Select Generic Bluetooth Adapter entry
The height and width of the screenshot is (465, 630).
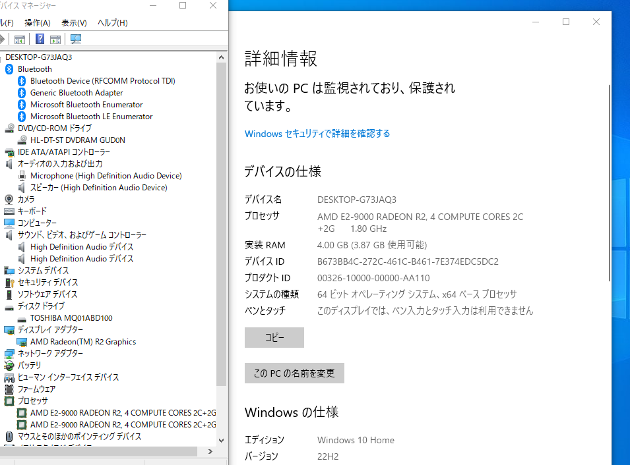click(x=77, y=93)
